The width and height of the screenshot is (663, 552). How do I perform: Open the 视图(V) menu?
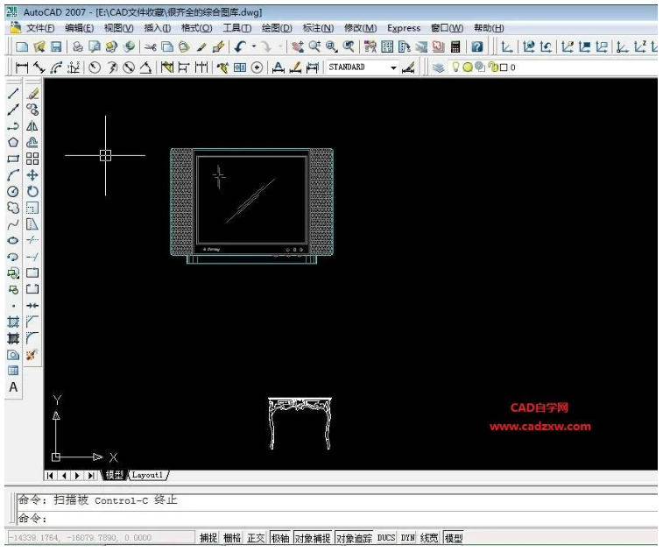(119, 28)
